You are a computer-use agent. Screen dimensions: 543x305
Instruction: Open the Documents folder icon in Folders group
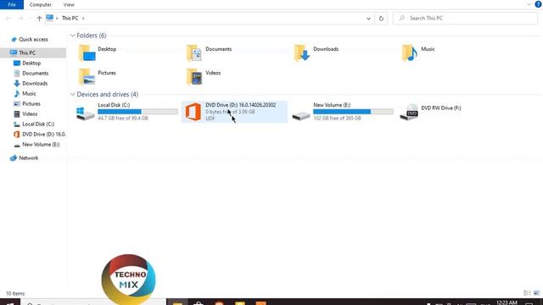[194, 53]
